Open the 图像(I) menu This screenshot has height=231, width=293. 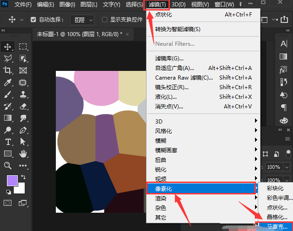[67, 5]
